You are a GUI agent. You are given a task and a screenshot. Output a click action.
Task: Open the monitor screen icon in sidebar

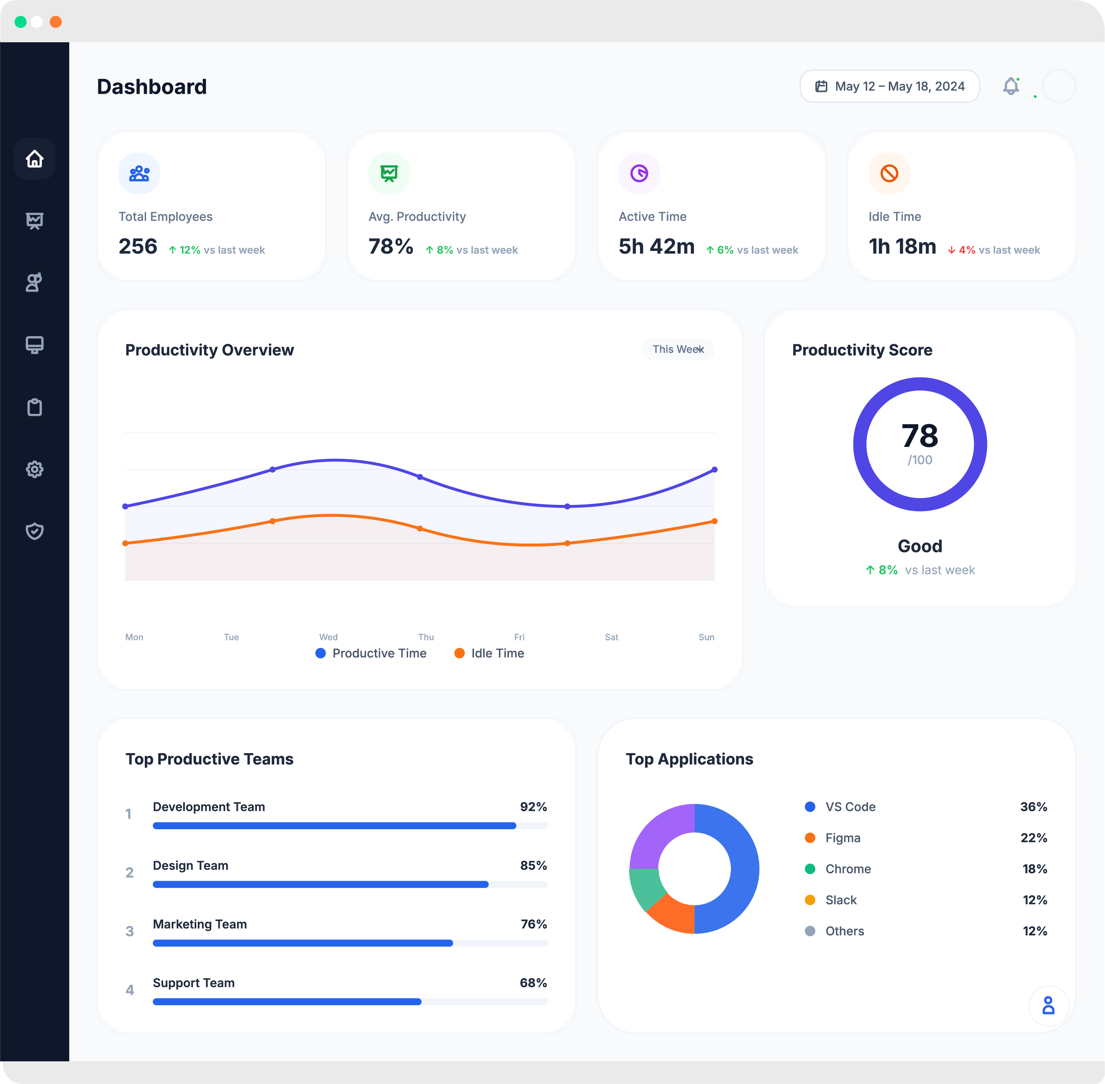(35, 345)
